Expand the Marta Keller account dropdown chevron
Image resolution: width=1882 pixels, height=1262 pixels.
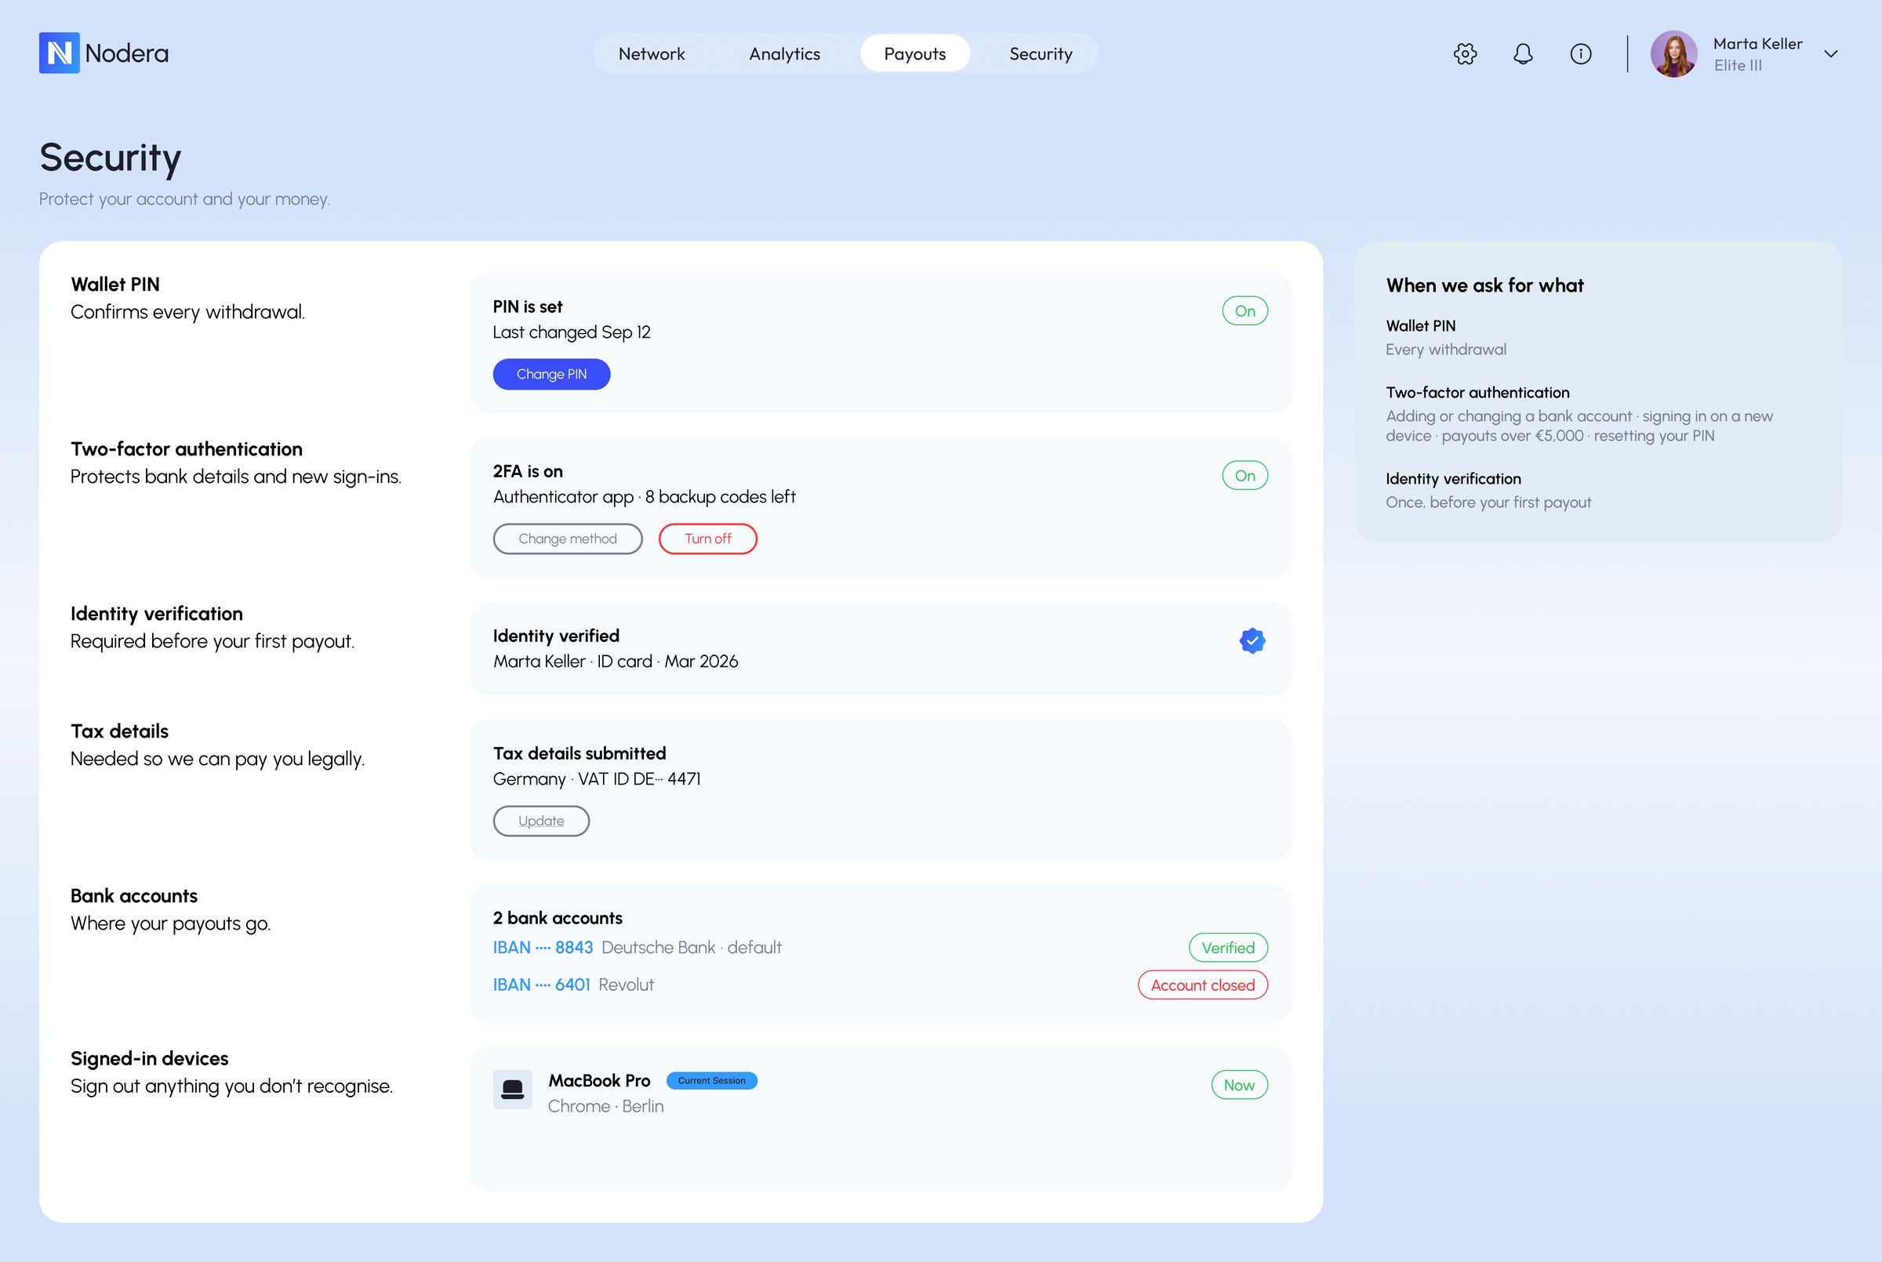tap(1830, 54)
